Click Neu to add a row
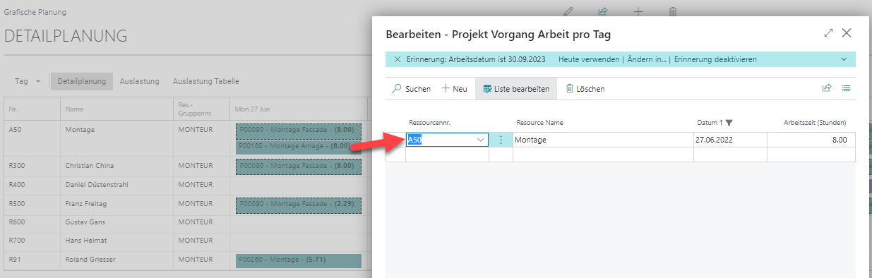This screenshot has width=872, height=278. coord(455,89)
